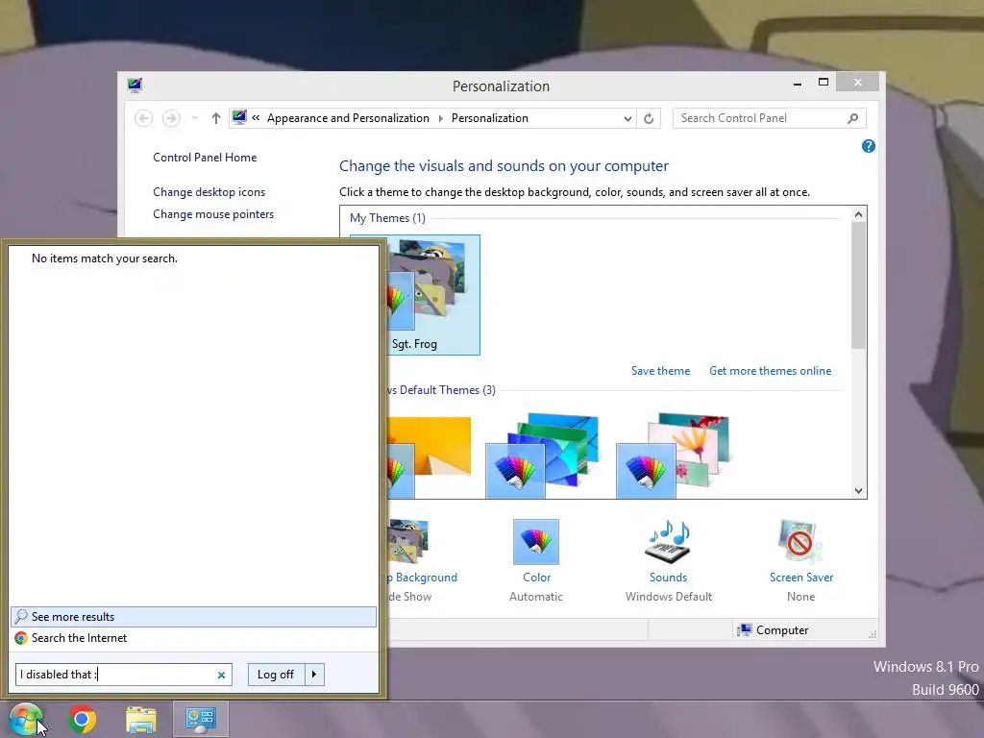Click the Log off button
The width and height of the screenshot is (984, 738).
coord(276,675)
